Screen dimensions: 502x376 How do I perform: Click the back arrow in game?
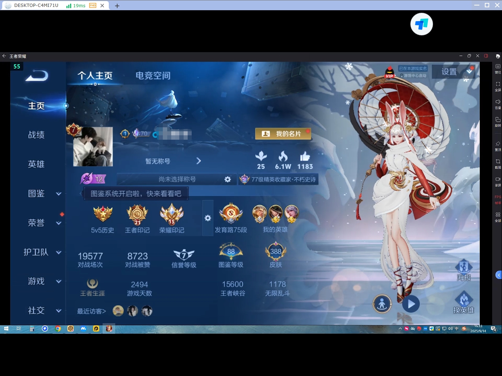pos(37,75)
